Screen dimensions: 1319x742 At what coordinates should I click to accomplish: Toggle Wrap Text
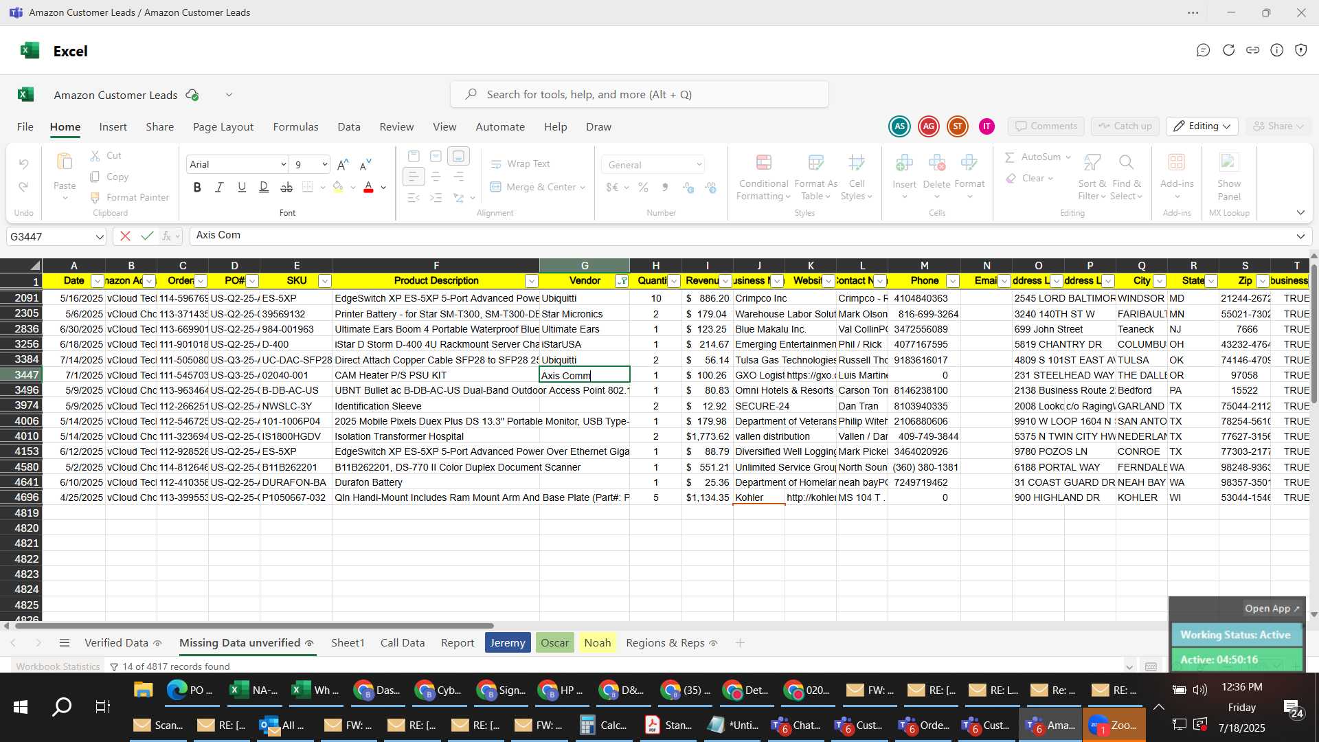tap(520, 164)
